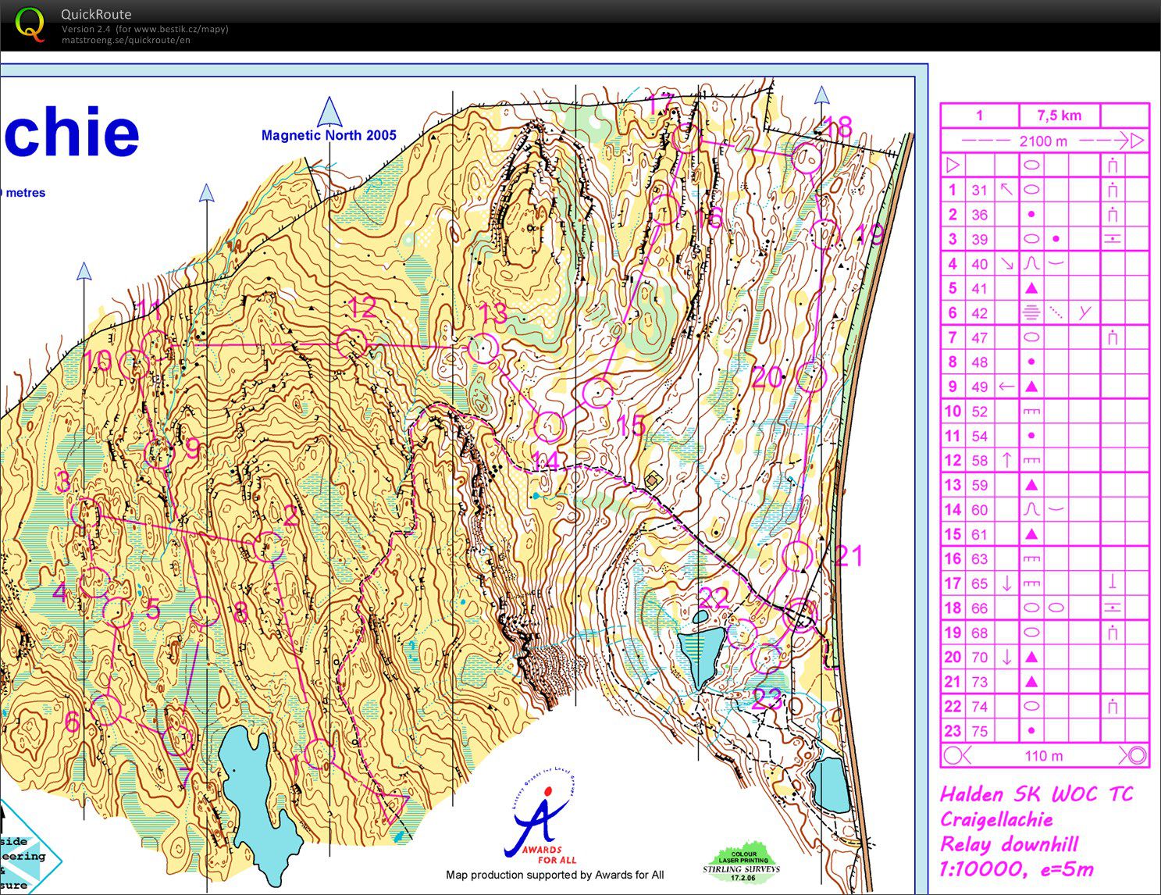Click the spur symbol in control row 14
Image resolution: width=1161 pixels, height=895 pixels.
(x=1031, y=510)
